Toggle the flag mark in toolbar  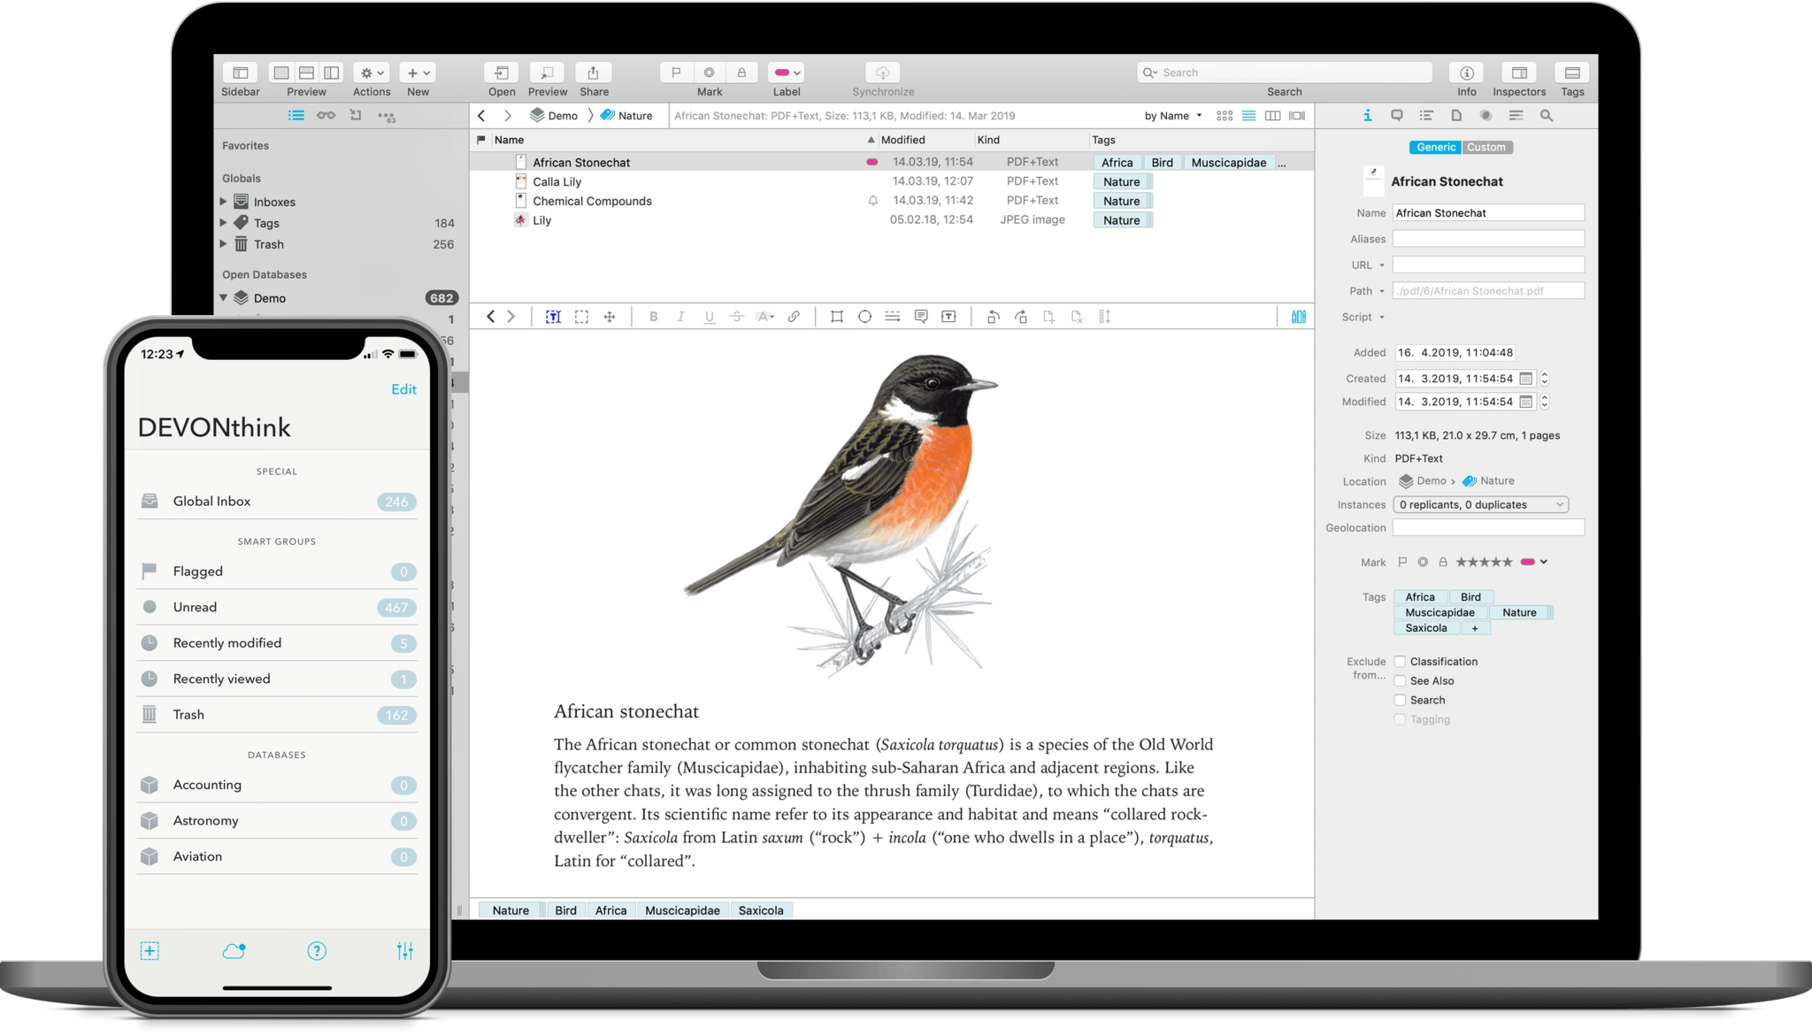(x=676, y=73)
